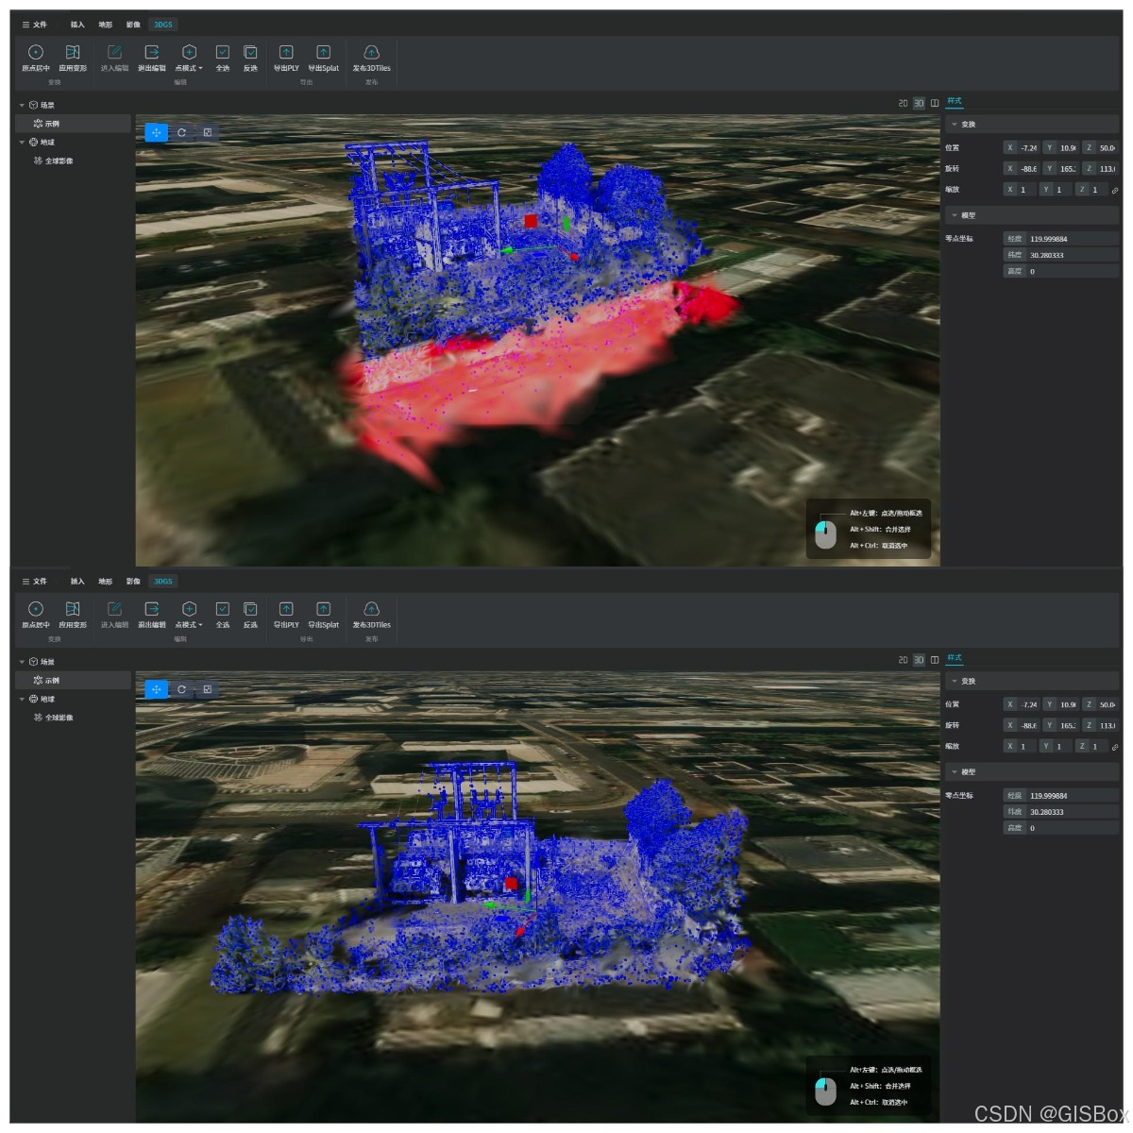1133x1133 pixels.
Task: Collapse 模型 section in upper panel
Action: 955,215
